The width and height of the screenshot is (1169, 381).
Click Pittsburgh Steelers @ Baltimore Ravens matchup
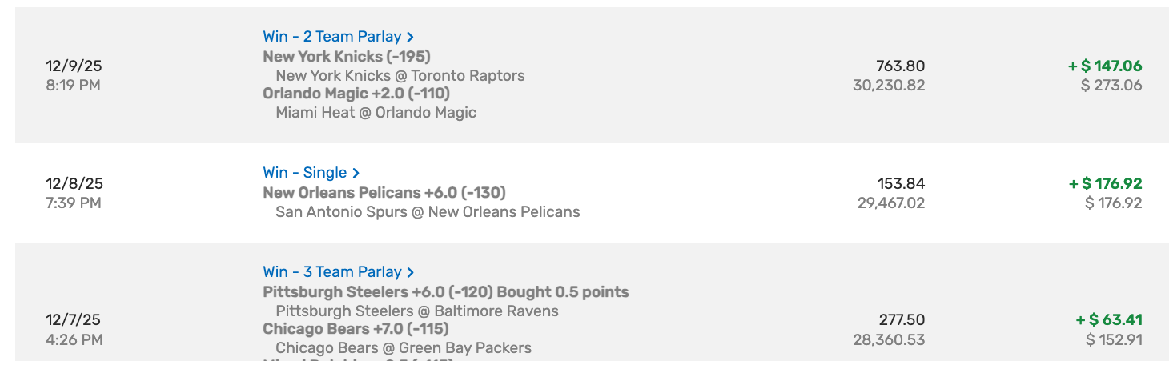416,311
